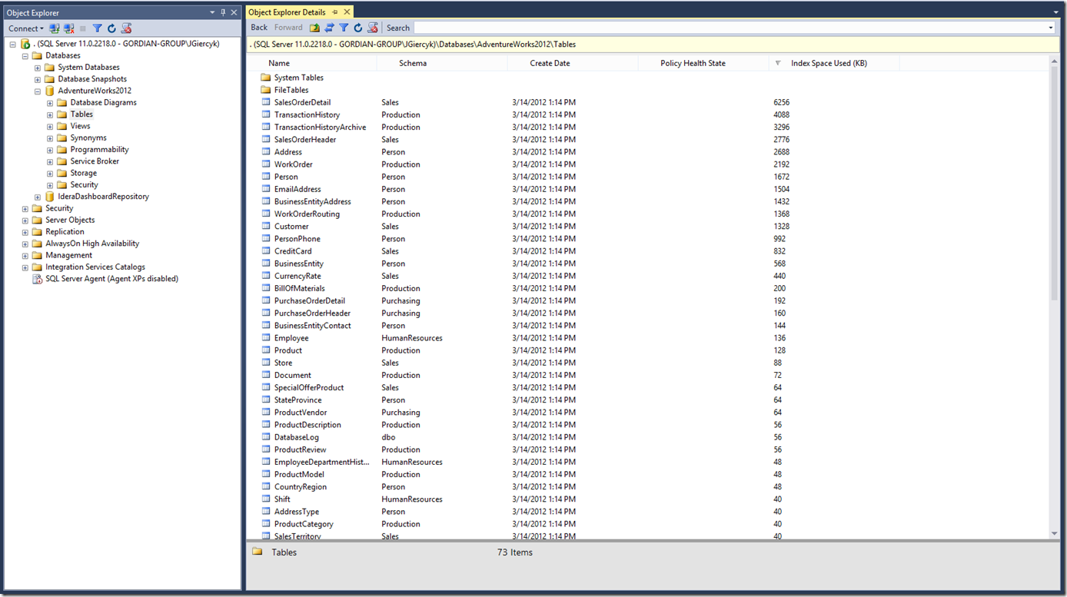Click the IderaDashboardRepository database icon
1067x597 pixels.
(50, 197)
